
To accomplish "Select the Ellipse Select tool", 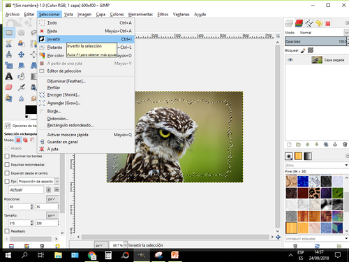I will tap(22, 33).
